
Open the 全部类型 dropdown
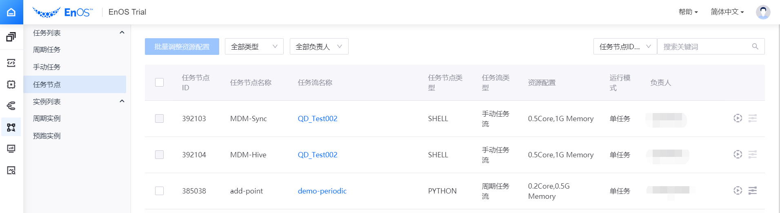click(254, 47)
